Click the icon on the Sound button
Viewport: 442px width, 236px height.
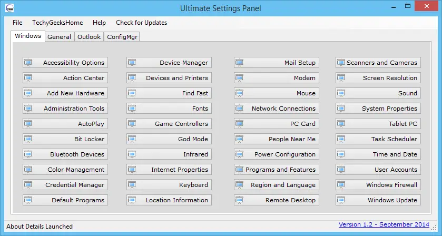pos(341,93)
